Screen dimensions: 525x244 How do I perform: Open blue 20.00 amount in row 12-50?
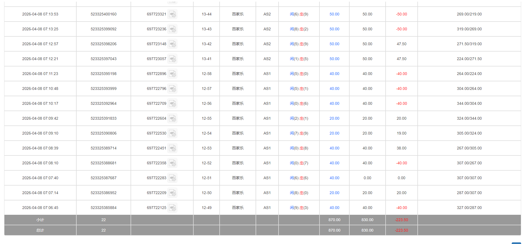click(x=334, y=193)
